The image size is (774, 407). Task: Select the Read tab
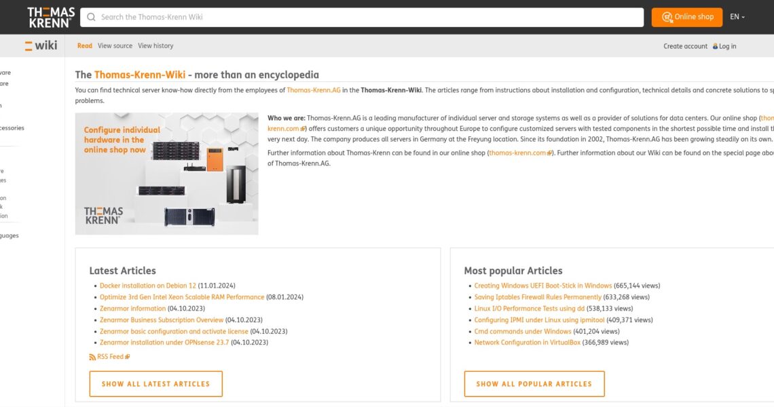(84, 46)
